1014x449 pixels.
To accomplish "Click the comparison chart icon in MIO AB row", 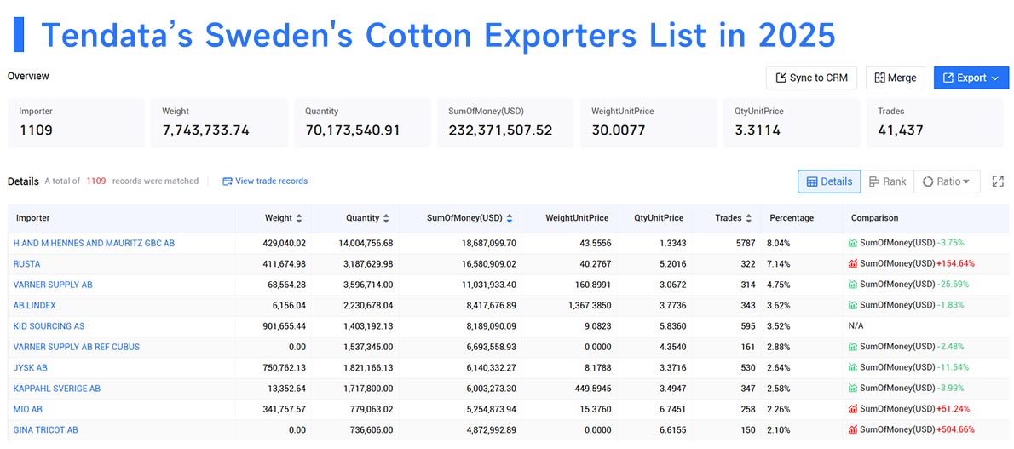I will [x=853, y=409].
